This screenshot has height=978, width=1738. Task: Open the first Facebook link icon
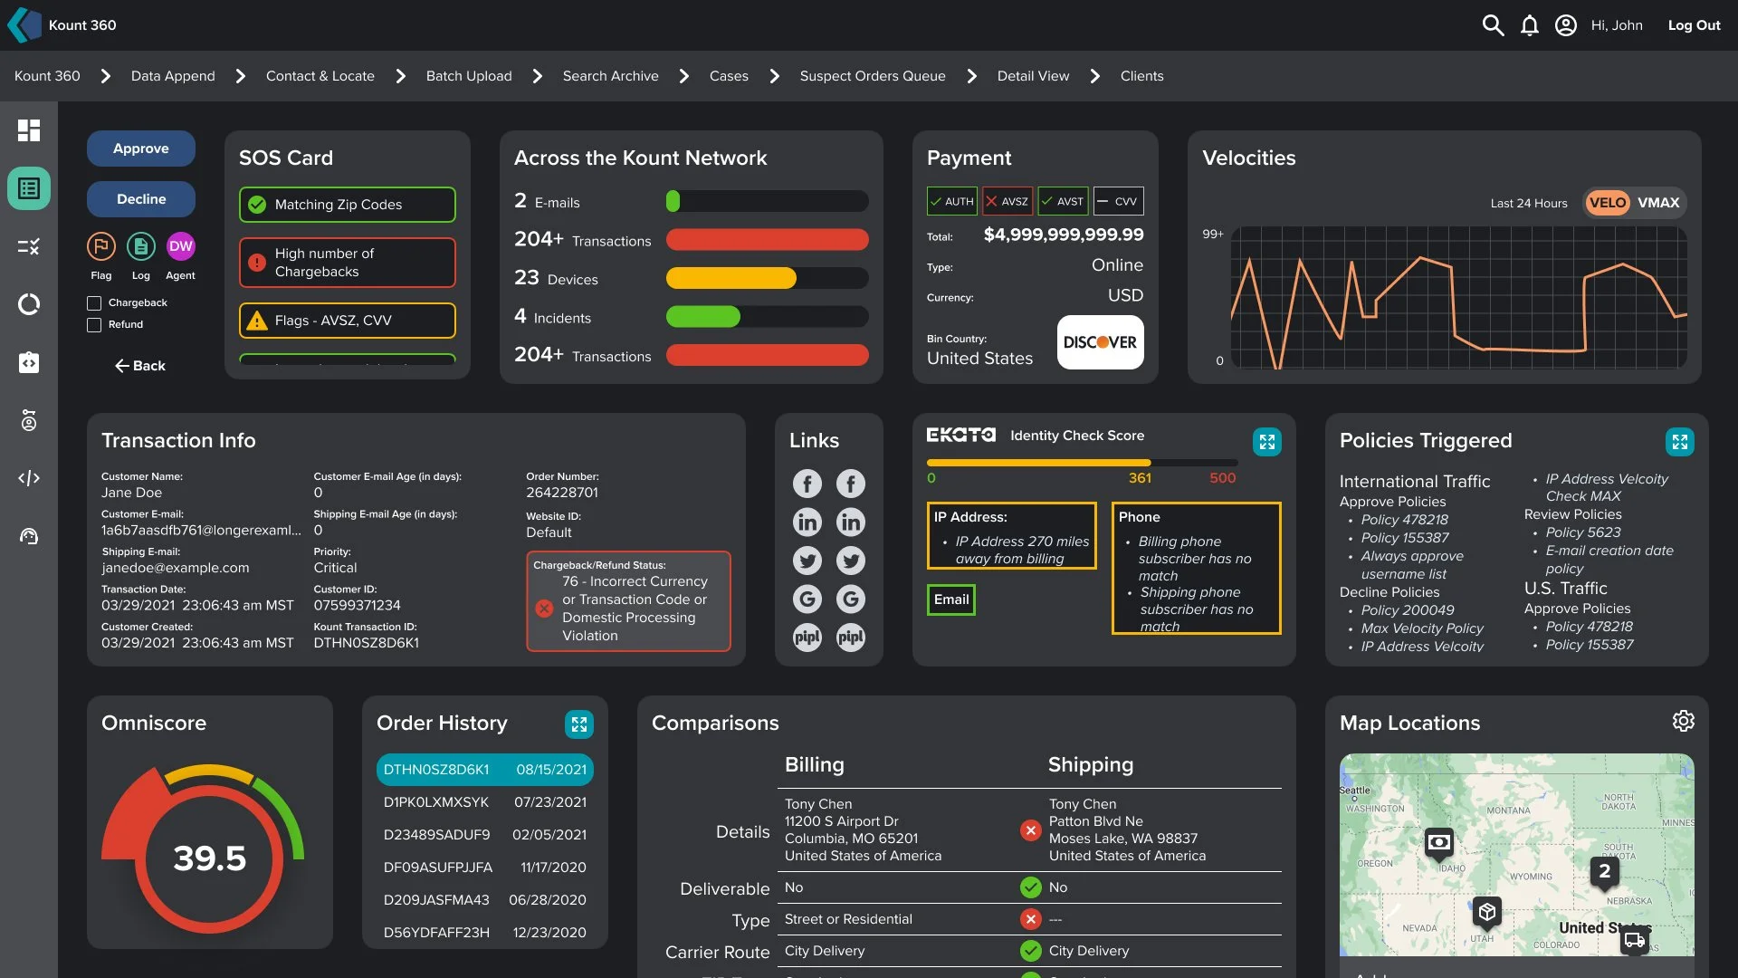(807, 484)
